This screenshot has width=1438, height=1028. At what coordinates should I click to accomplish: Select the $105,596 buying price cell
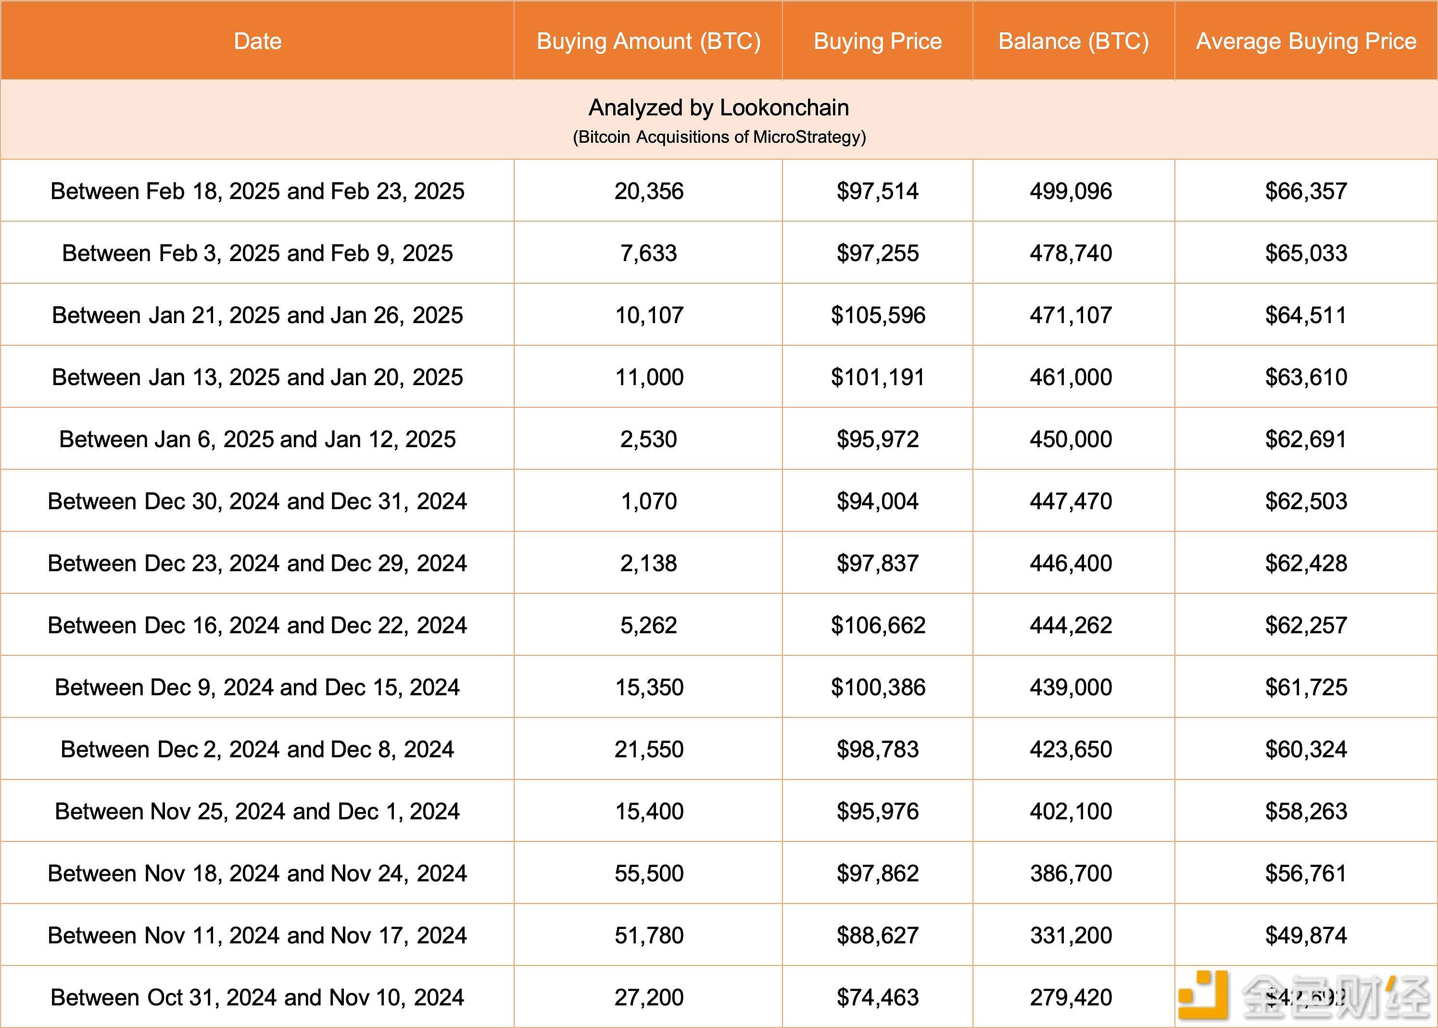click(878, 314)
